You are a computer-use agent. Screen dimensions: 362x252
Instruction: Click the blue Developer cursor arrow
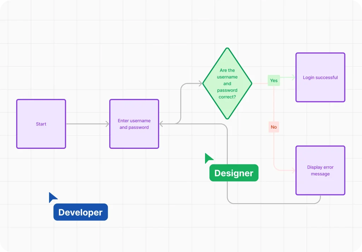(x=52, y=197)
